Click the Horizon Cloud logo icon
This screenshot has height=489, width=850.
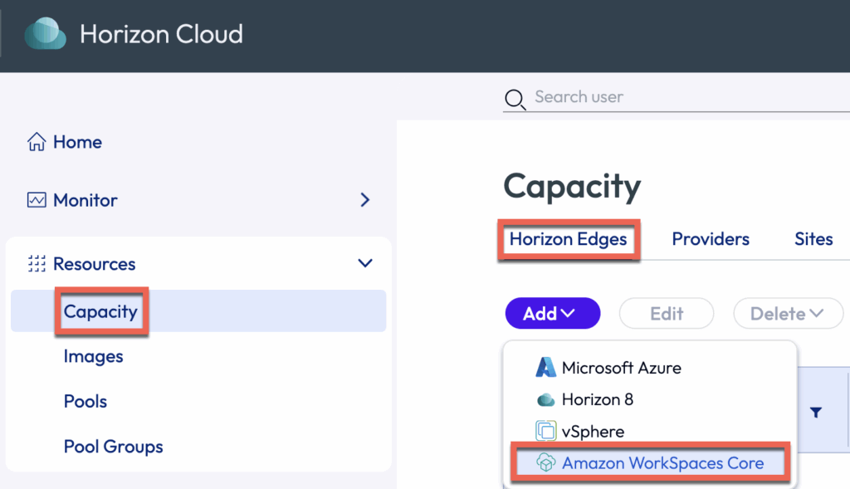pos(45,34)
